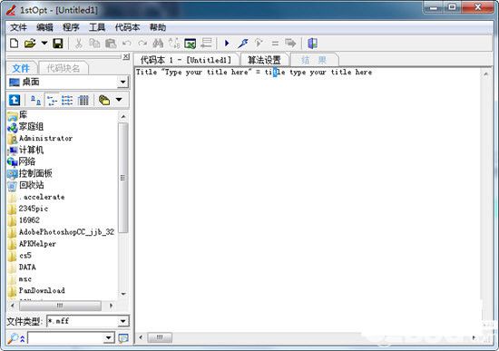Open the 帮助 menu

coord(158,27)
